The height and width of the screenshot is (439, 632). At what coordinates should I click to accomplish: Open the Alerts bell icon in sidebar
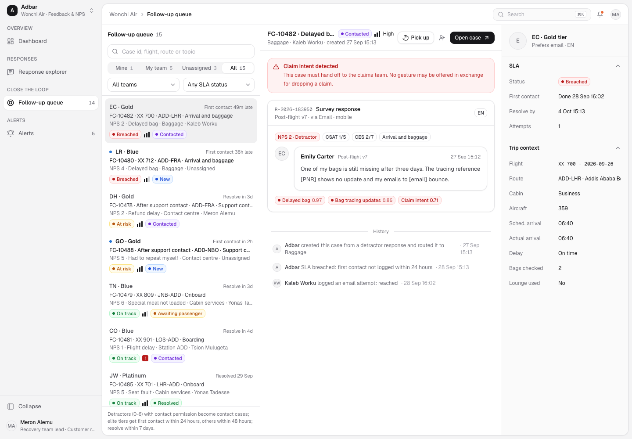11,133
